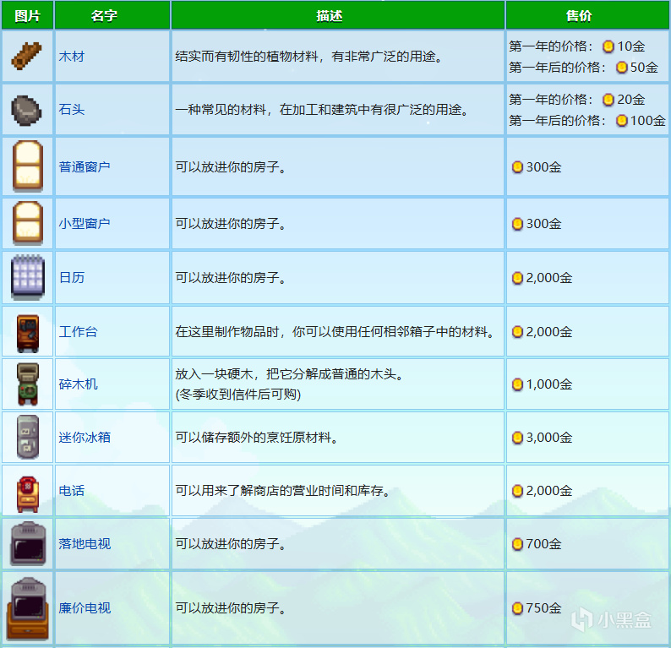This screenshot has height=648, width=671.
Task: Click the 名字 column header
Action: tap(112, 15)
